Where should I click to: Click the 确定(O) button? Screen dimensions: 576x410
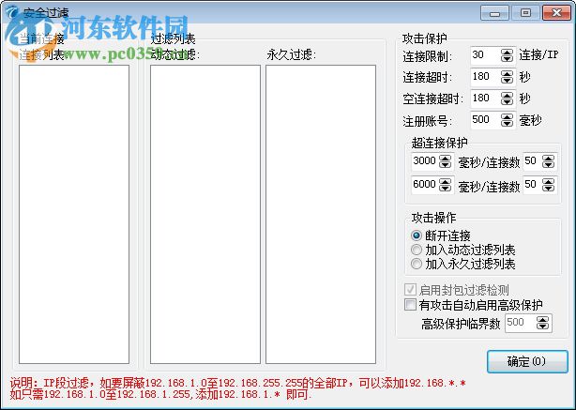click(x=527, y=361)
